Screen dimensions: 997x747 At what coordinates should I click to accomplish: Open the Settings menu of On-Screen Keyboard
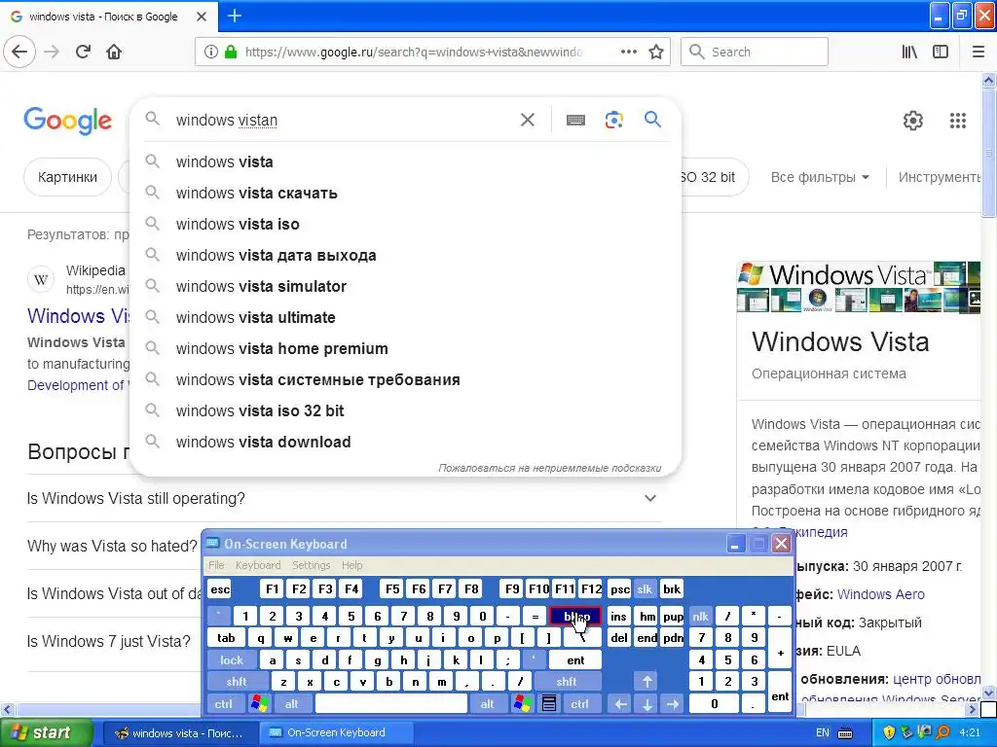click(x=311, y=565)
